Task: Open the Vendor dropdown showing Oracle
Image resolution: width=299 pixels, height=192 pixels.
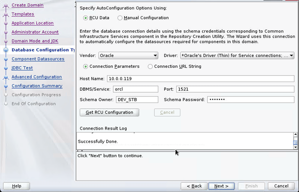Action: [128, 55]
